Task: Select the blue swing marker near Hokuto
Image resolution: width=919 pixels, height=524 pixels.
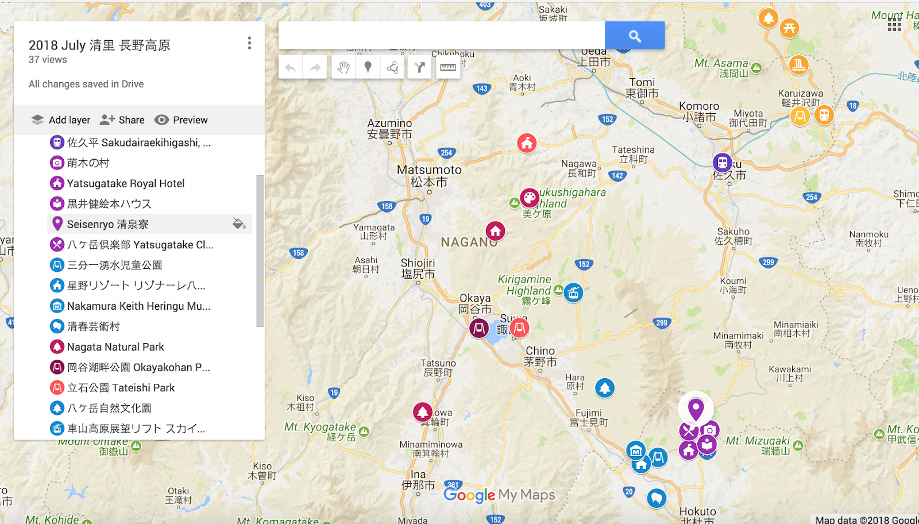Action: pos(658,457)
